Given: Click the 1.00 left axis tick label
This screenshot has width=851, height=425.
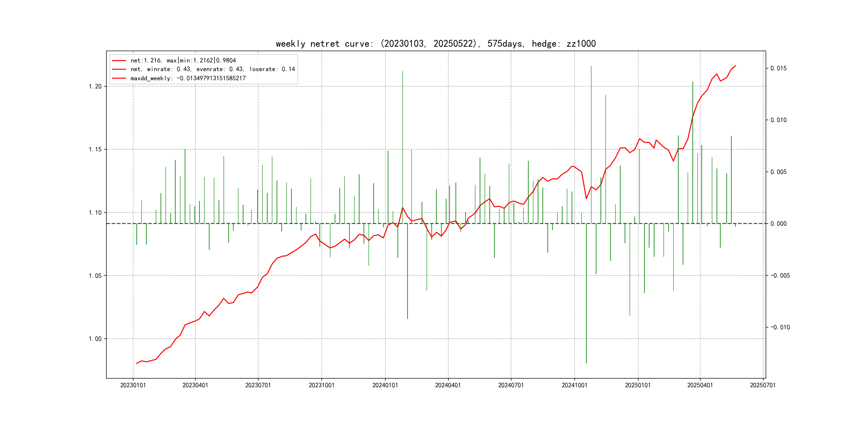Looking at the screenshot, I should tap(95, 339).
